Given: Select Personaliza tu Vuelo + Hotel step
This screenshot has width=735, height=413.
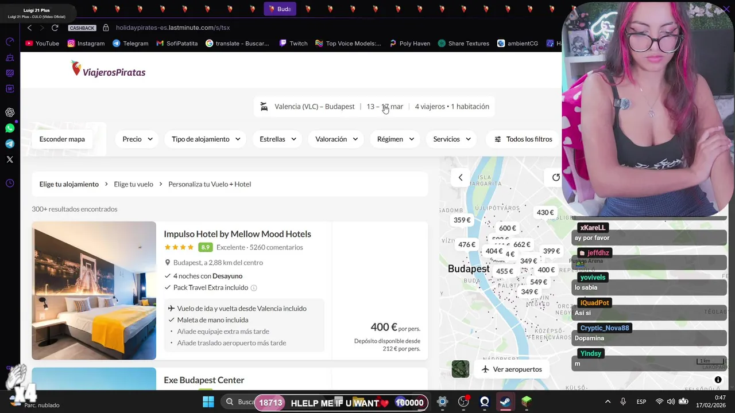Looking at the screenshot, I should pyautogui.click(x=210, y=184).
